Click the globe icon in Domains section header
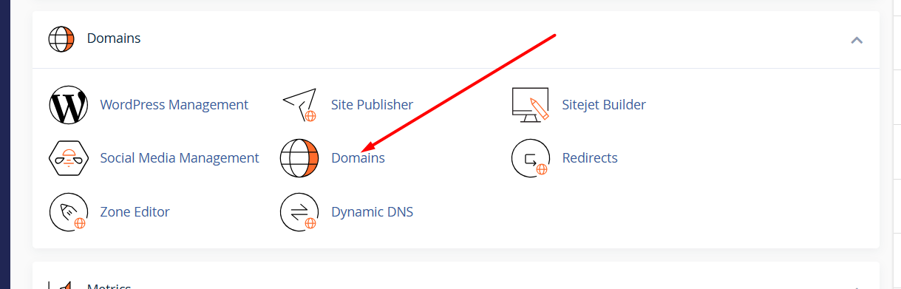 pyautogui.click(x=62, y=38)
